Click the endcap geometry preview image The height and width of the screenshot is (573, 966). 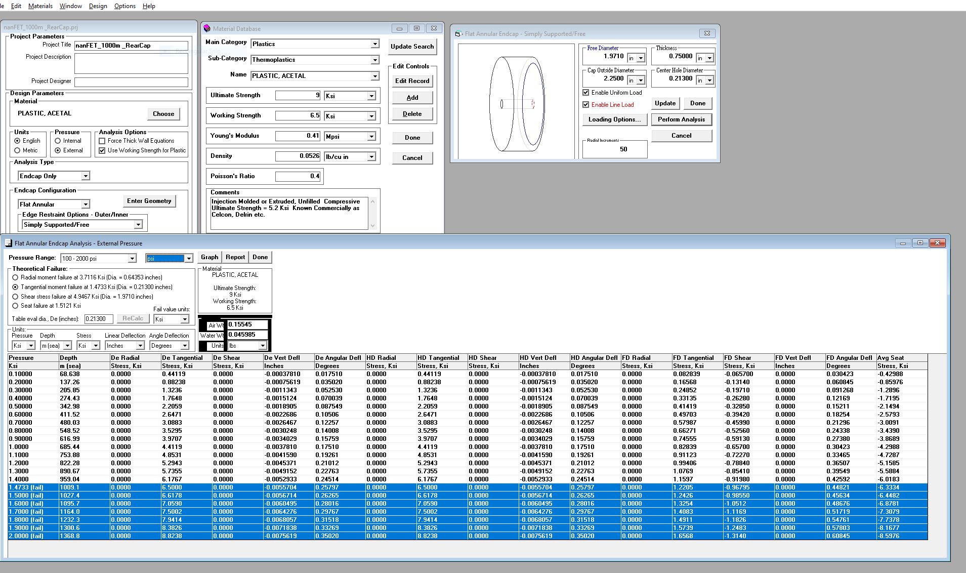[x=516, y=101]
